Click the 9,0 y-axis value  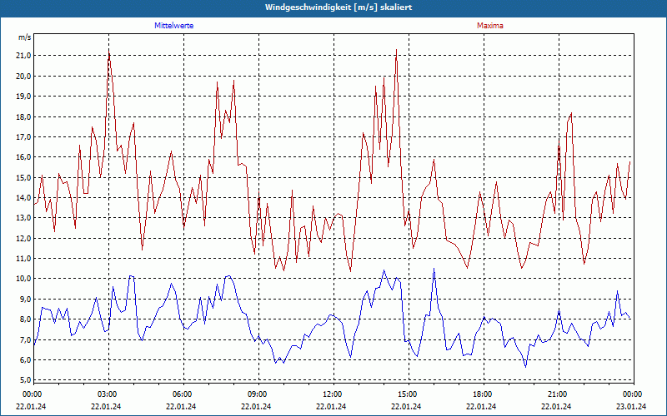click(x=26, y=299)
